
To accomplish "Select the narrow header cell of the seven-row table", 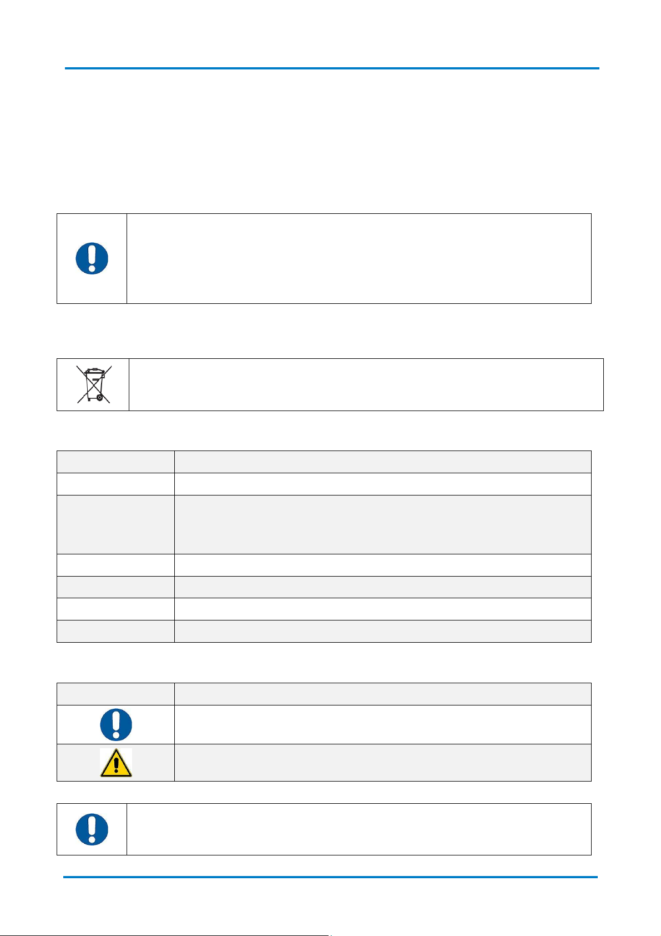I will [x=115, y=462].
